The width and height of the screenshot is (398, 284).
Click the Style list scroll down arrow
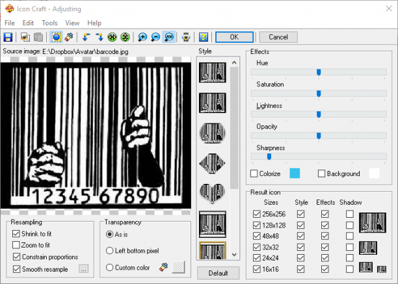234,255
